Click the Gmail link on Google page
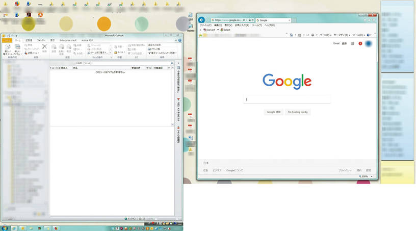 (336, 44)
